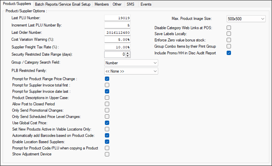Click the Last PLU Number field
This screenshot has width=272, height=166.
(x=117, y=18)
